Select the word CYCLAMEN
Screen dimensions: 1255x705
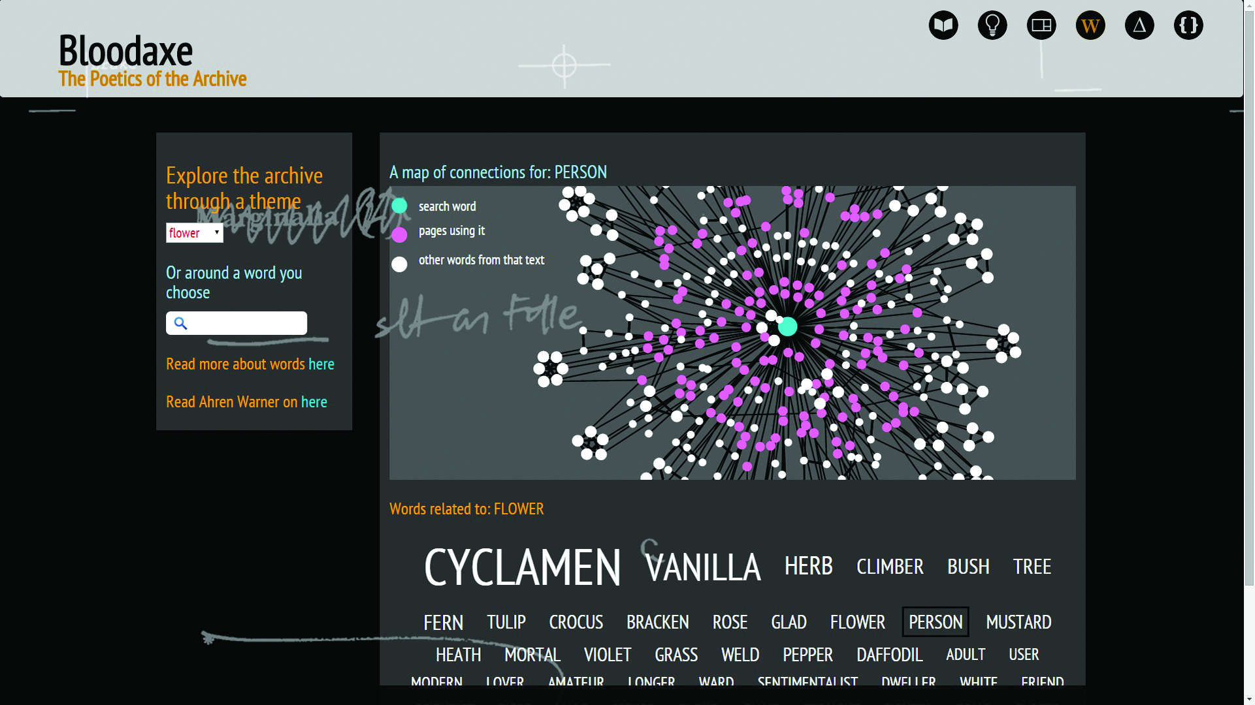(522, 567)
